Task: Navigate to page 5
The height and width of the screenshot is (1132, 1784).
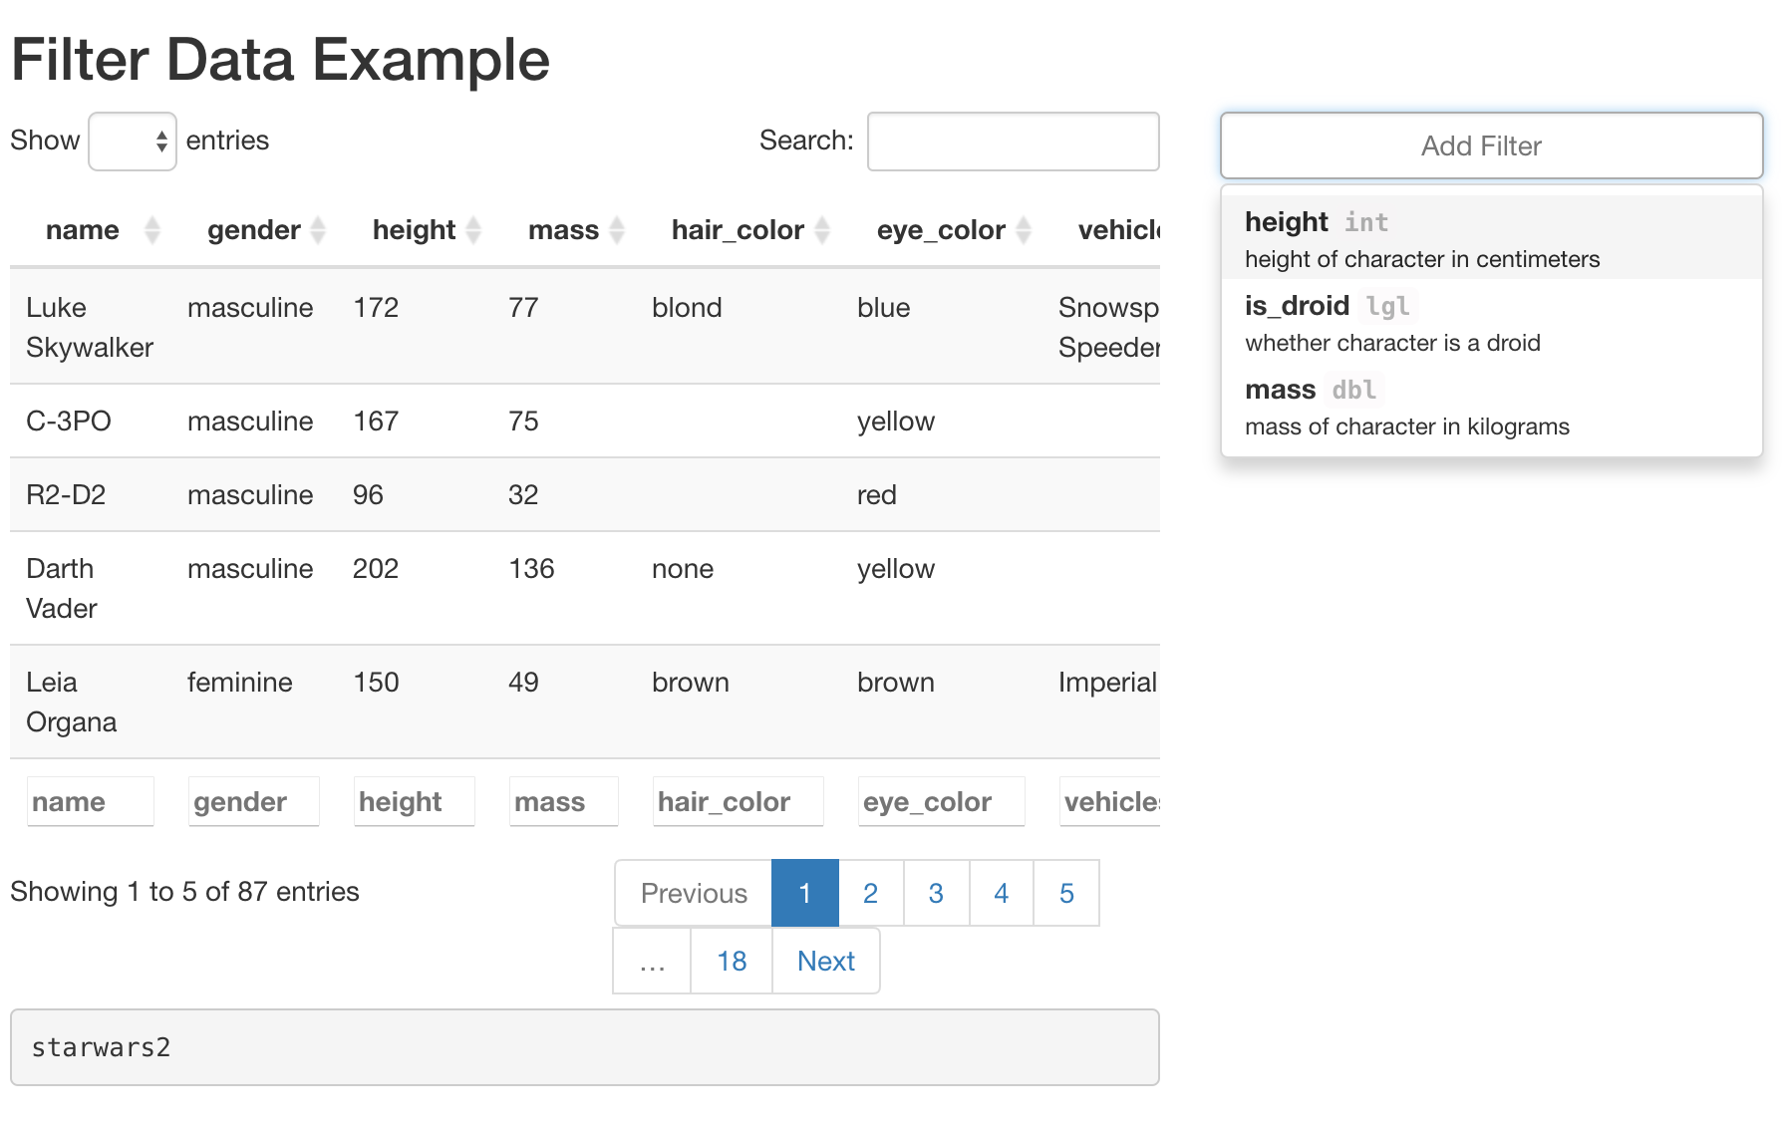Action: click(x=1066, y=893)
